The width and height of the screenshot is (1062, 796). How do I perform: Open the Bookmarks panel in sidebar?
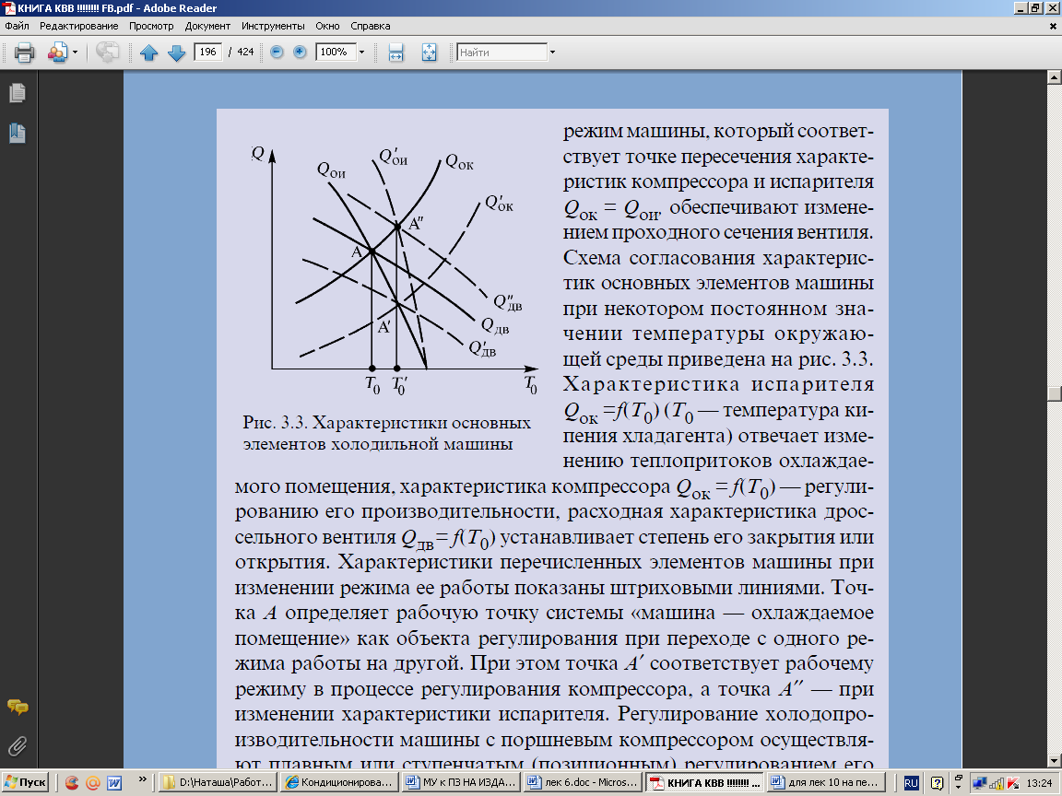[x=18, y=134]
